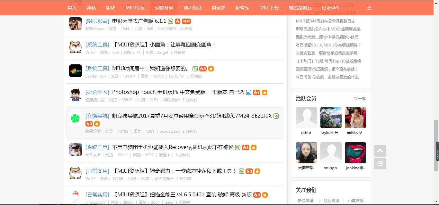Image resolution: width=439 pixels, height=205 pixels.
Task: Open the MIUI下载 menu item
Action: pos(269,8)
